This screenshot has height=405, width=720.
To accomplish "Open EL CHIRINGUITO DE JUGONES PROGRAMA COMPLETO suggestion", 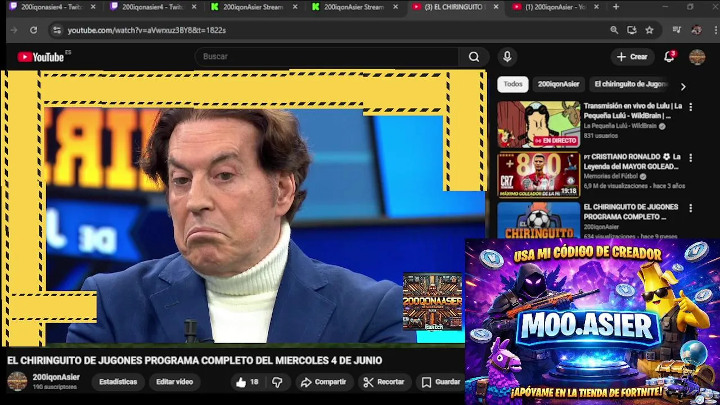I will 631,212.
